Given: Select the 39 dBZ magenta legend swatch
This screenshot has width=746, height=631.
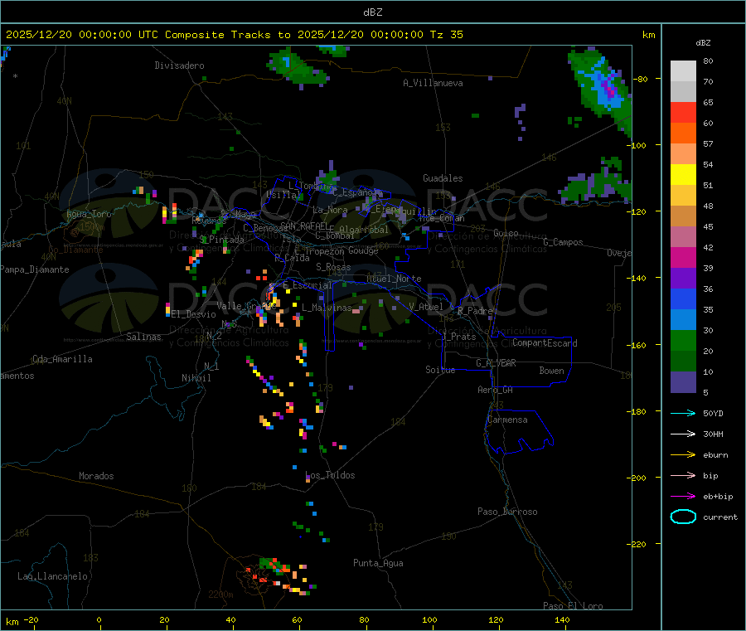Looking at the screenshot, I should [x=683, y=257].
